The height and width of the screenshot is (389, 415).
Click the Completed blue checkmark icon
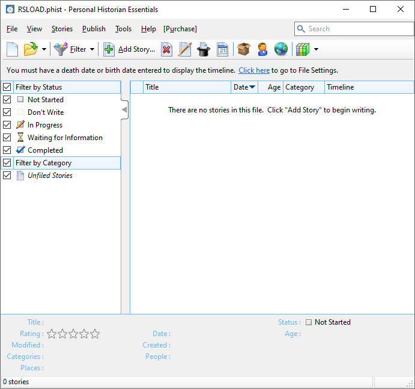(x=20, y=150)
